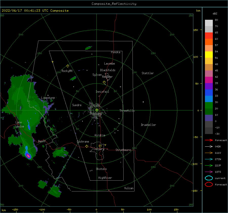Select the Lake Louise label
This screenshot has width=228, height=213.
20,124
